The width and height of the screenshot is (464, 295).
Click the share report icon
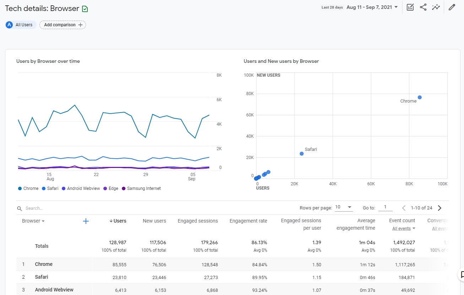[423, 7]
